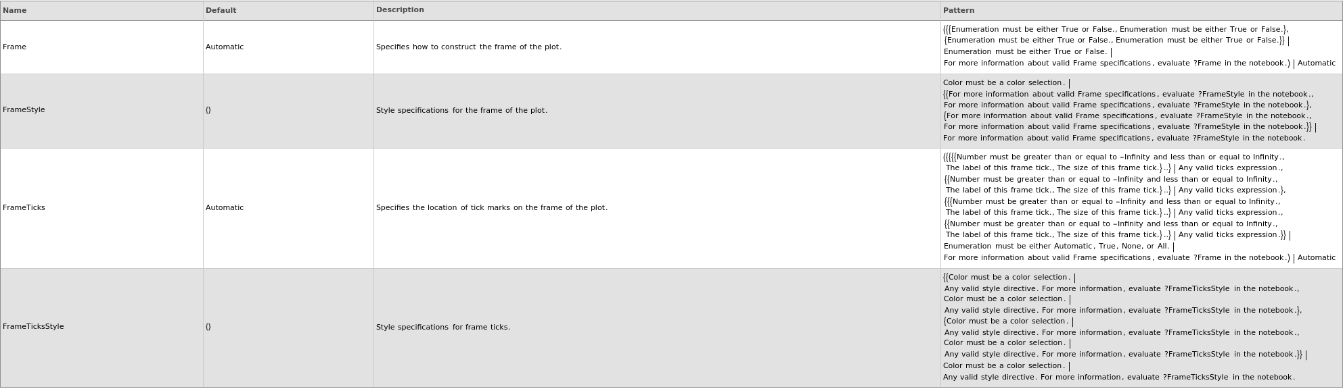1343x389 pixels.
Task: Click 'Style specifications for the frame of the plot'
Action: pyautogui.click(x=461, y=111)
